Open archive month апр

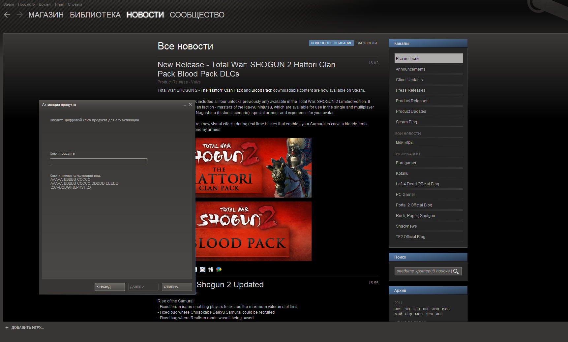click(x=408, y=314)
